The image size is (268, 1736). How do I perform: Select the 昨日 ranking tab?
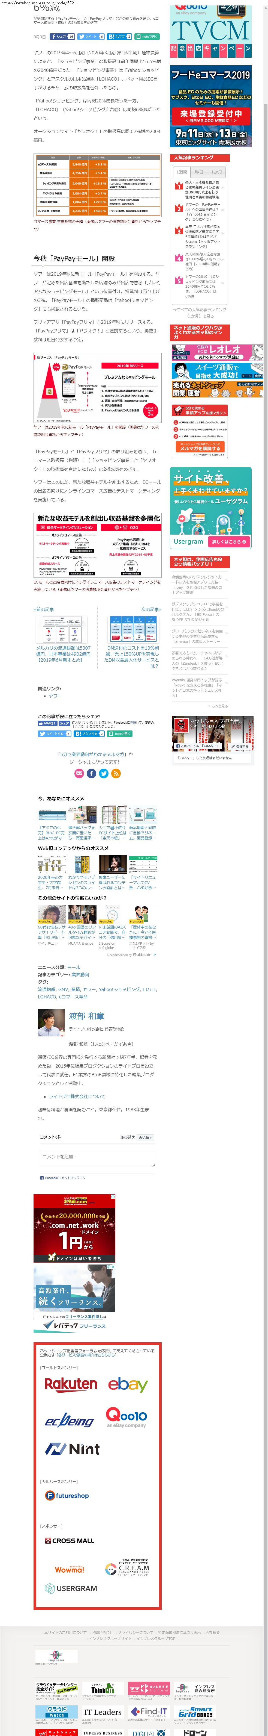click(199, 172)
